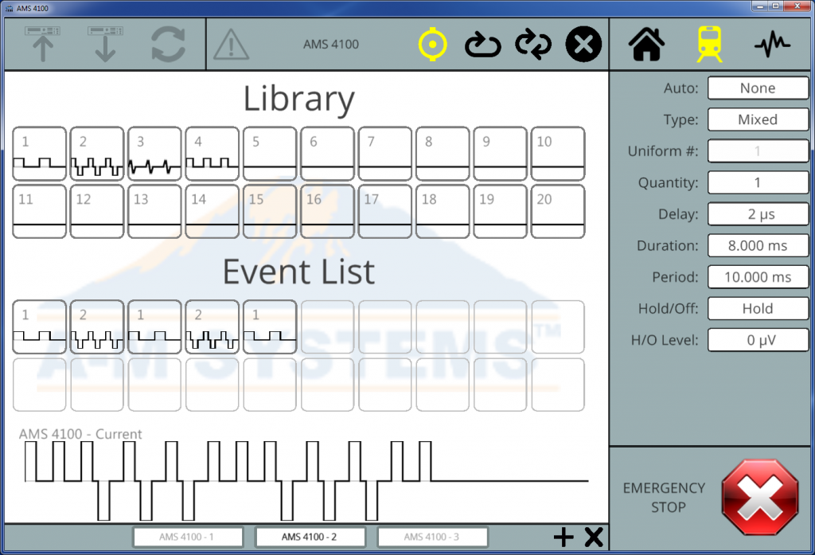Click the continuous double-loop run icon
The height and width of the screenshot is (555, 815).
[x=533, y=45]
